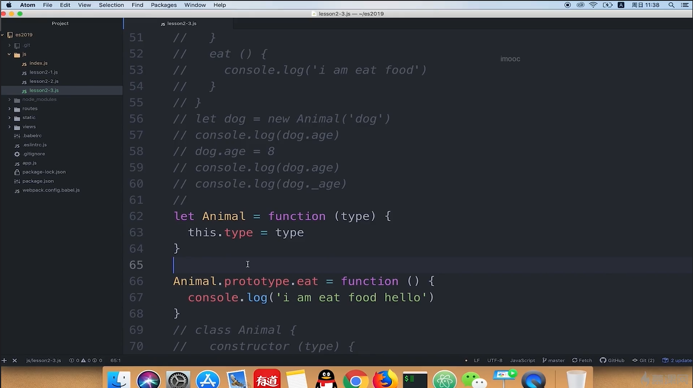Open the .gitignore file

pos(33,154)
